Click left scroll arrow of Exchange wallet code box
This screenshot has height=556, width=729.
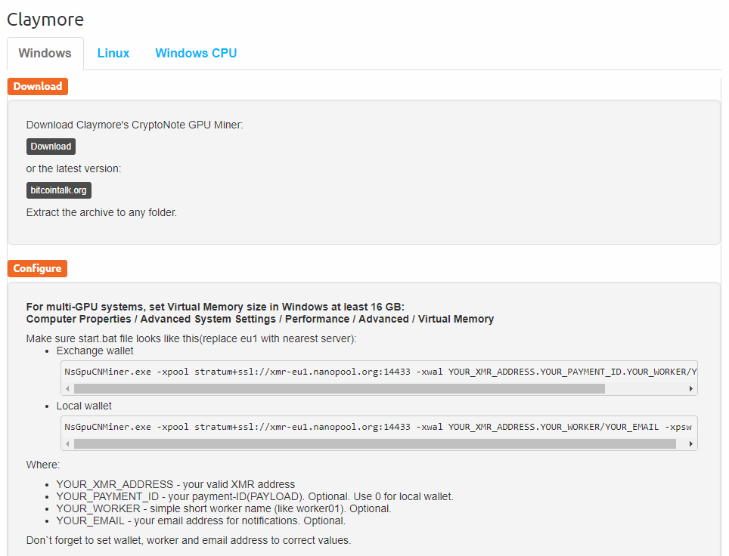pyautogui.click(x=67, y=389)
